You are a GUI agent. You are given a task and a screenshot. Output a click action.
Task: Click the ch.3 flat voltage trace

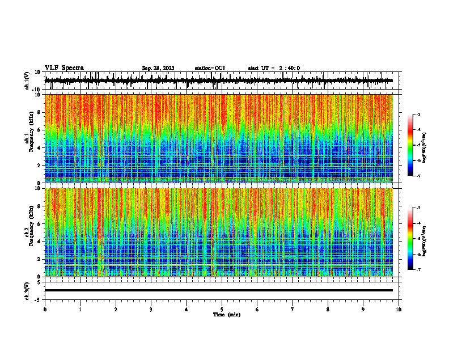tap(219, 290)
